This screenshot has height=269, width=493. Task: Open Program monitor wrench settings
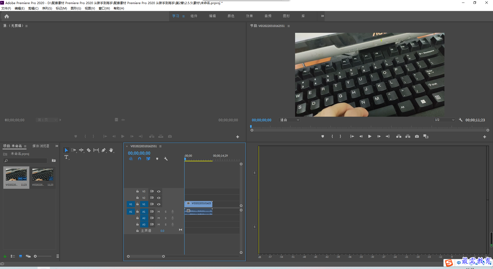[x=461, y=120]
